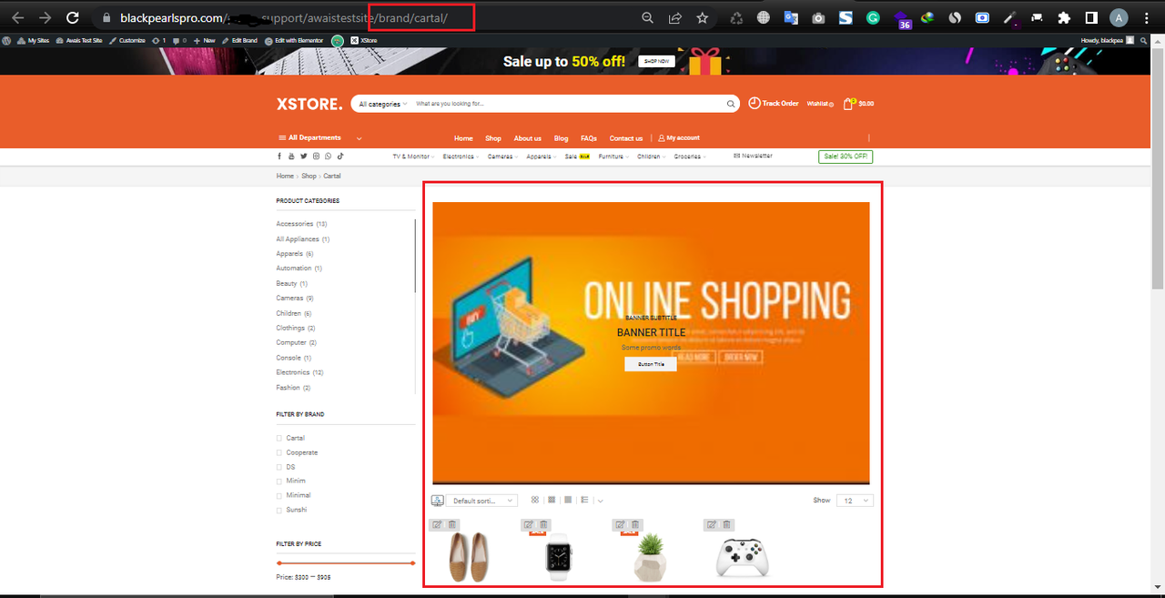Expand the TV & Monitor menu

(x=414, y=157)
